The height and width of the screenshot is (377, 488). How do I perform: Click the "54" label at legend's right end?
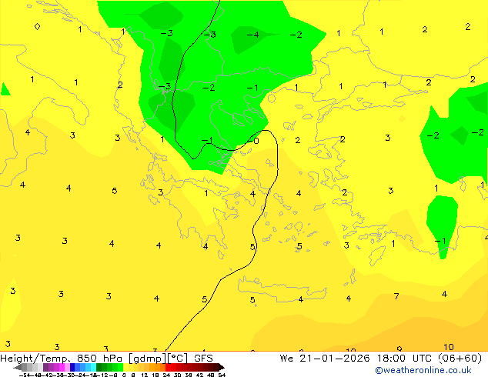pyautogui.click(x=222, y=375)
